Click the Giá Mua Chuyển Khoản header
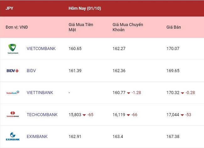The width and height of the screenshot is (204, 148). (128, 27)
